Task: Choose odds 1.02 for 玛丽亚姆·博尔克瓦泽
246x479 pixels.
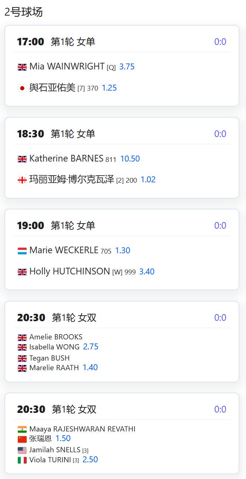Action: (x=148, y=180)
